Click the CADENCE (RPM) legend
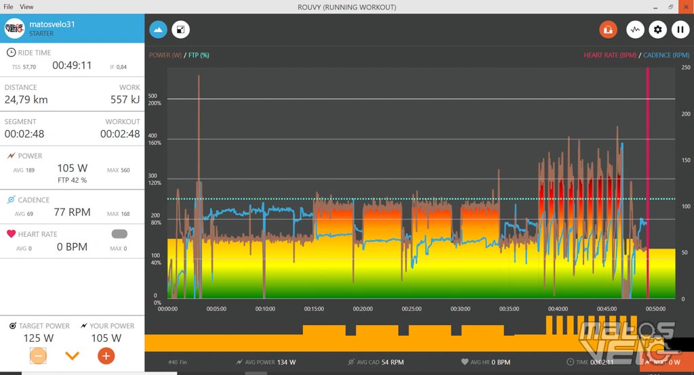 click(666, 56)
